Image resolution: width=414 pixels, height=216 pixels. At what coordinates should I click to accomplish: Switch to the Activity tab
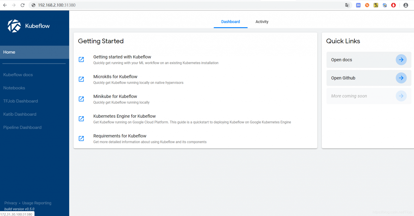click(x=262, y=22)
